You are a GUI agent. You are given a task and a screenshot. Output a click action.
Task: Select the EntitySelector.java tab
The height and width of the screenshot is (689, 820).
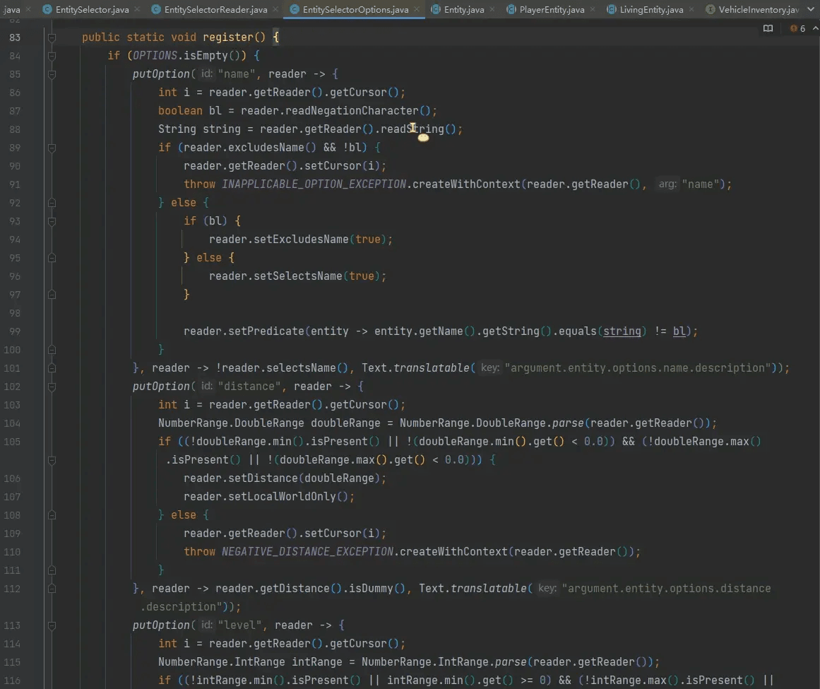pos(85,9)
